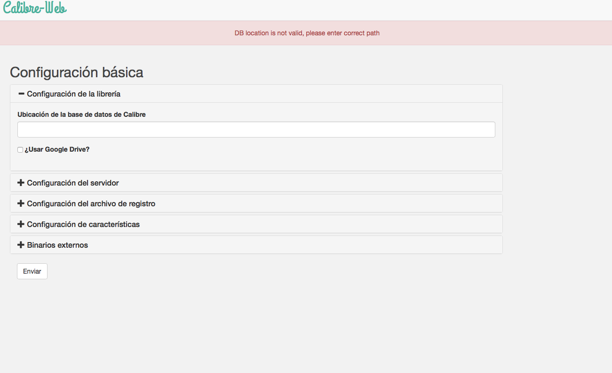Click the plus icon beside Binarios externos

(21, 245)
